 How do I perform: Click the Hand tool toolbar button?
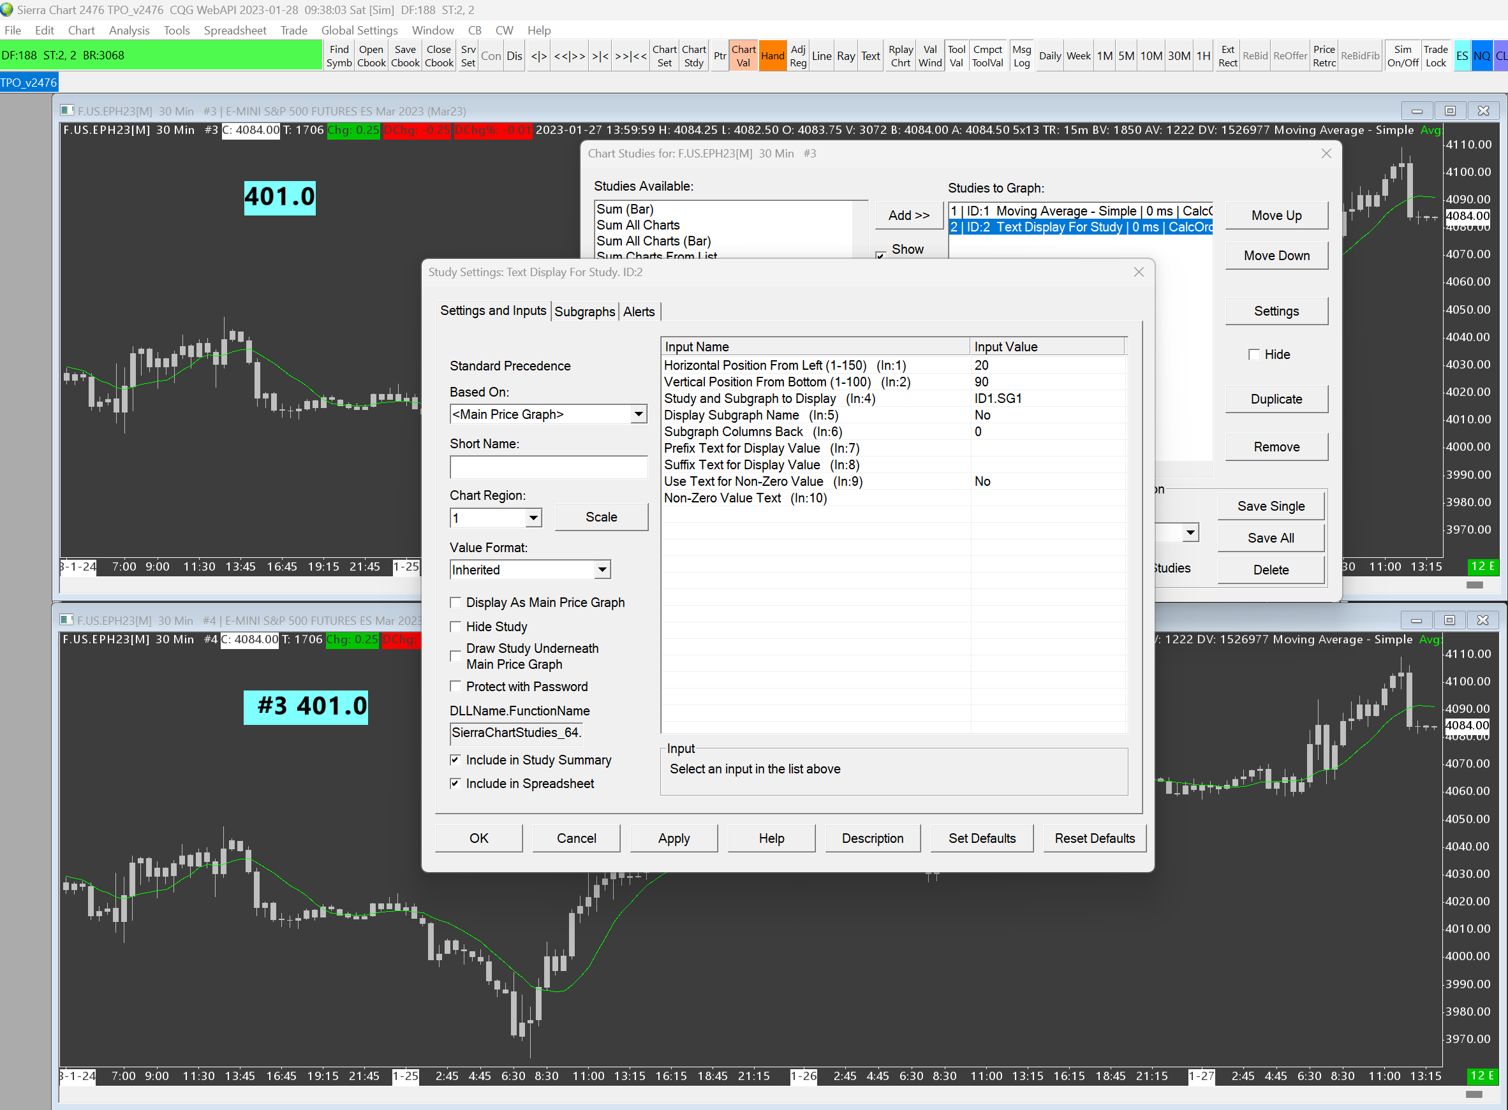(x=772, y=55)
